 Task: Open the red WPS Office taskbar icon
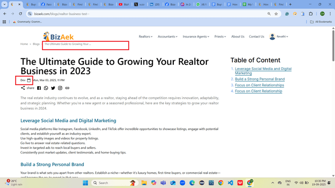(240, 183)
